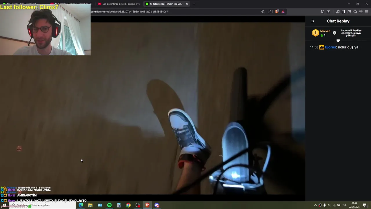The width and height of the screenshot is (371, 209).
Task: Open File Explorer from the taskbar
Action: point(90,205)
